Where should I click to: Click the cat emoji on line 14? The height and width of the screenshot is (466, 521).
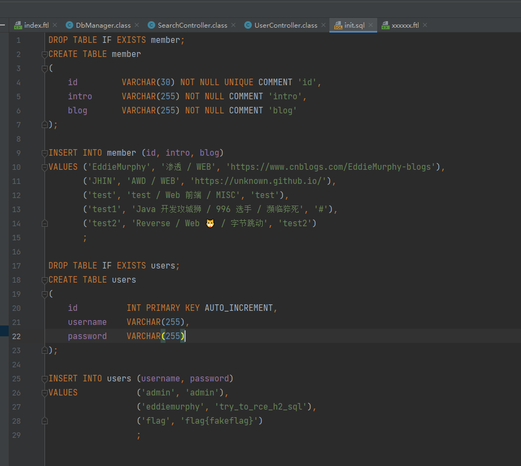tap(210, 224)
